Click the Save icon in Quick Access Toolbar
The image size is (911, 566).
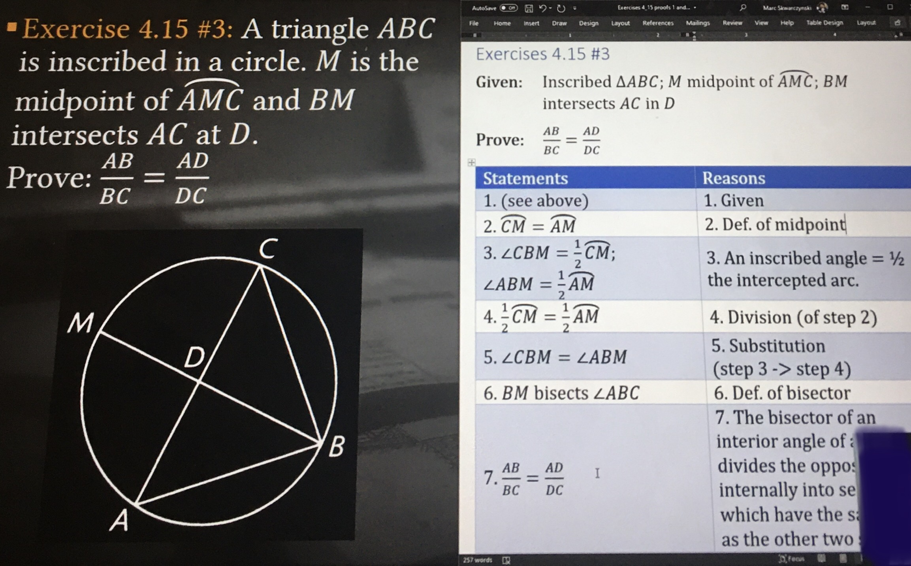pyautogui.click(x=529, y=8)
